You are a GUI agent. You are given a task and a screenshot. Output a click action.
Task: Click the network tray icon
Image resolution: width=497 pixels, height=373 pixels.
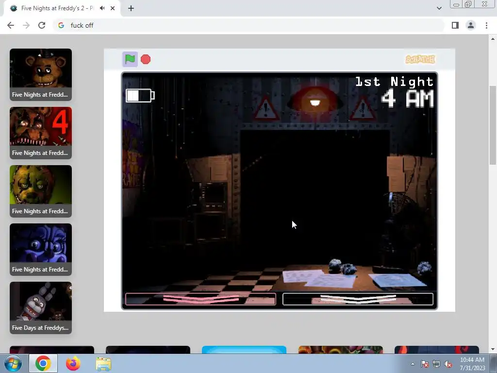pos(436,364)
